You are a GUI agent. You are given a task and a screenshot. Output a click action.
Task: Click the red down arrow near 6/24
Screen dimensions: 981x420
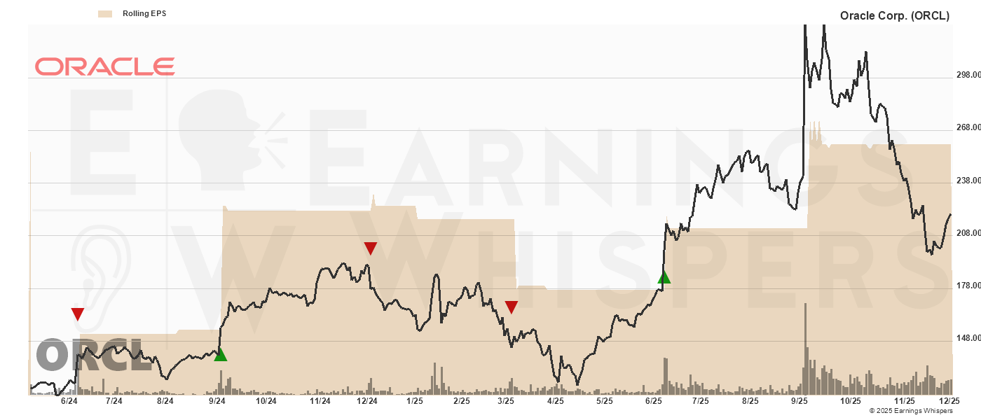coord(78,314)
